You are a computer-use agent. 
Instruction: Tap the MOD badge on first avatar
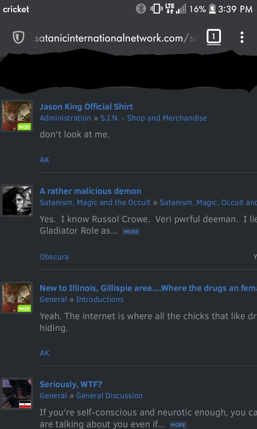(x=24, y=127)
